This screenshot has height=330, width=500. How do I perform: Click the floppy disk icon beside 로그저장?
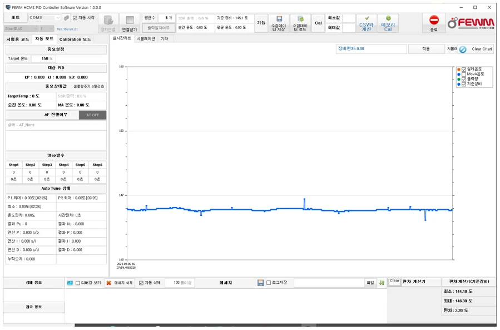260,283
